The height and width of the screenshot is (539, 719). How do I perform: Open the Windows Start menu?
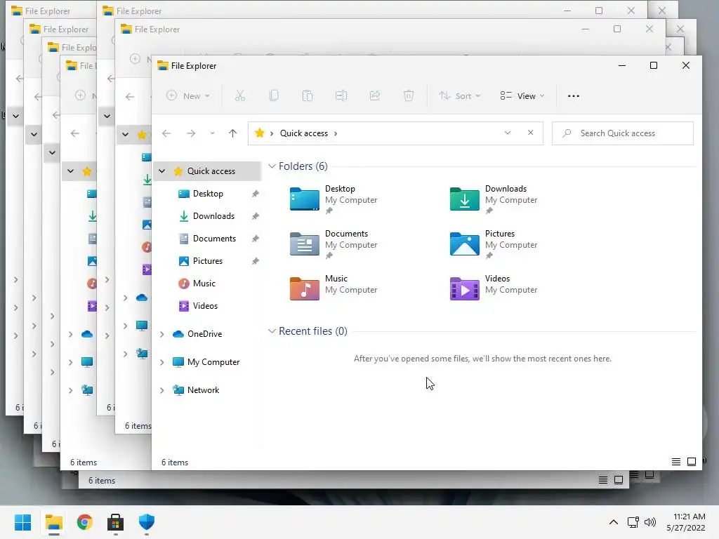pos(22,522)
